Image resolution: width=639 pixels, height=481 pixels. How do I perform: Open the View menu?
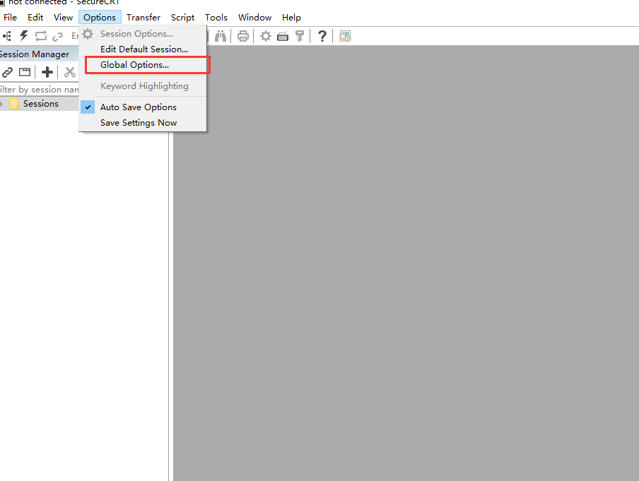(x=63, y=18)
